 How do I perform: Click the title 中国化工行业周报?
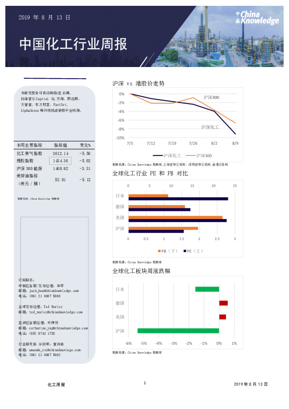(73, 44)
